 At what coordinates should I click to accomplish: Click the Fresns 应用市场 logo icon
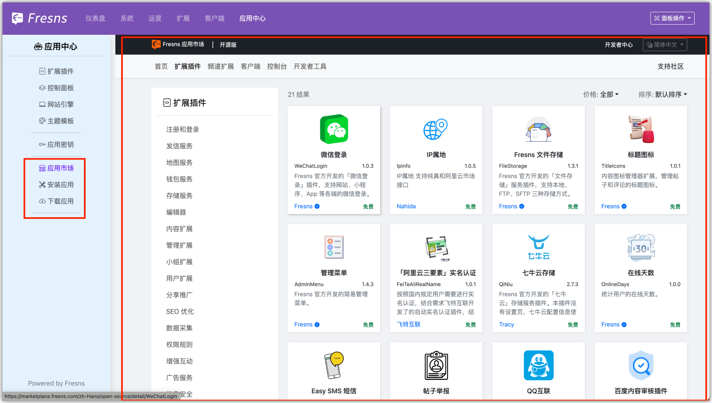pyautogui.click(x=156, y=45)
